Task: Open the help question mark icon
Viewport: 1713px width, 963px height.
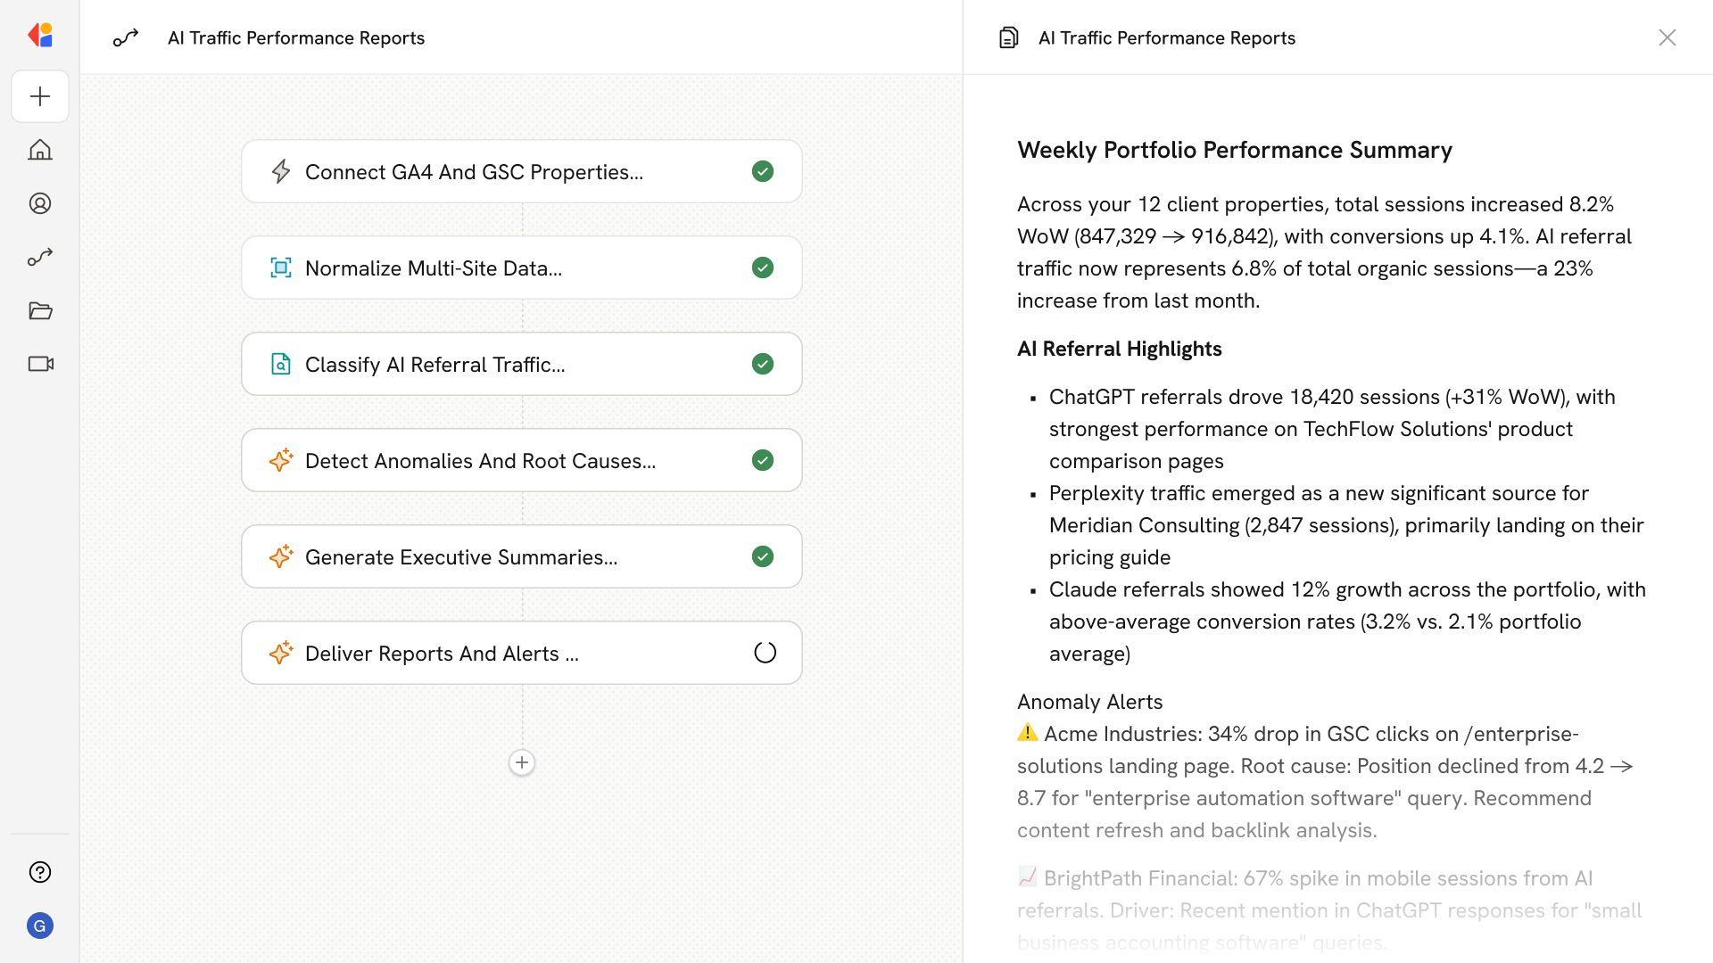Action: click(40, 872)
